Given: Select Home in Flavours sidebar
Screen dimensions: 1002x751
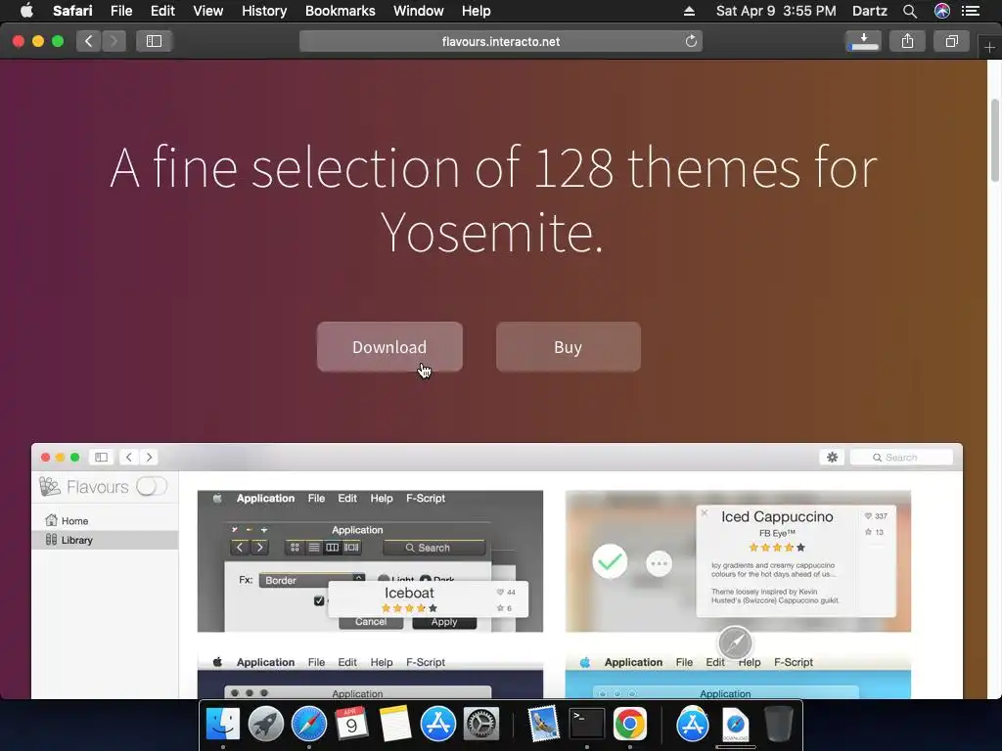Looking at the screenshot, I should 105,520.
